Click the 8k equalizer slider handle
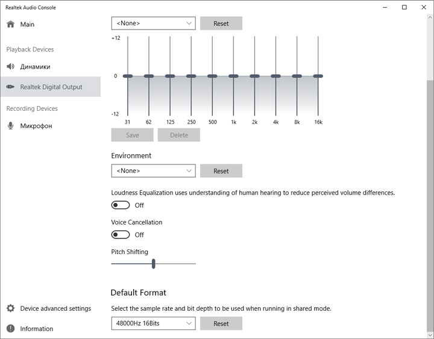 [297, 76]
